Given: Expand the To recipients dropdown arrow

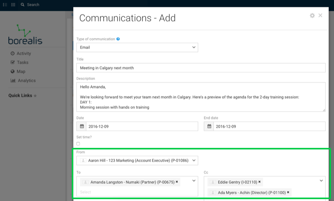Looking at the screenshot, I should click(194, 181).
